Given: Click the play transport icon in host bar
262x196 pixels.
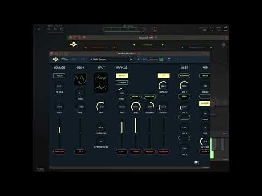Looking at the screenshot, I should pos(55,29).
